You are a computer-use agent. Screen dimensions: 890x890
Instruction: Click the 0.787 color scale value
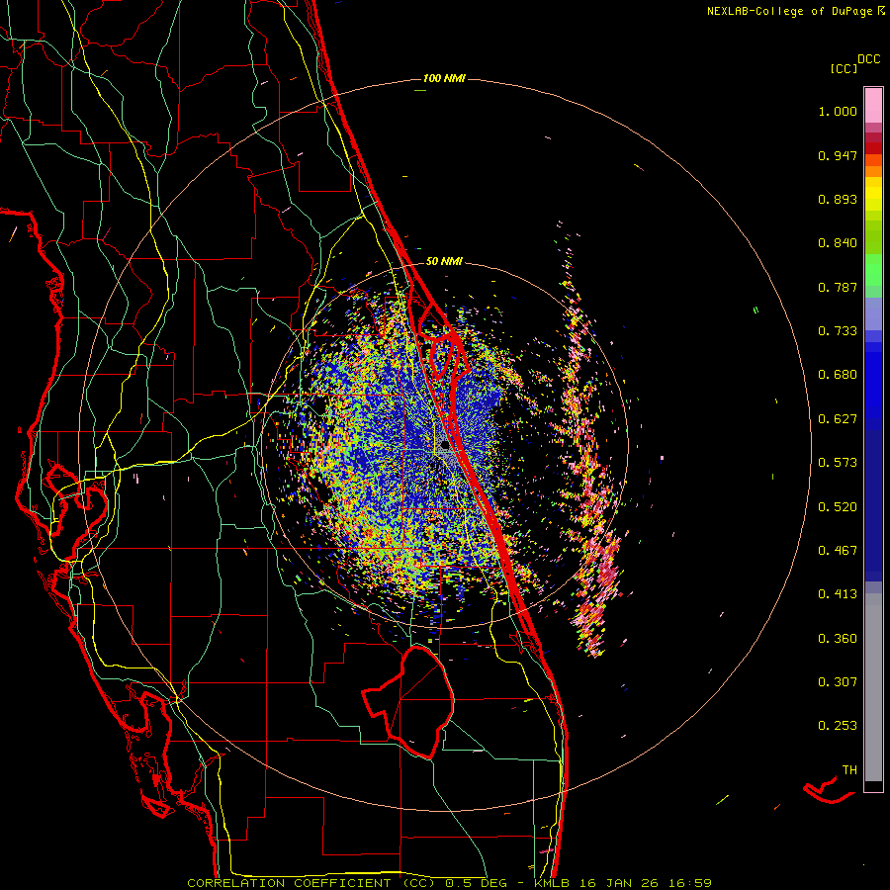pyautogui.click(x=838, y=287)
